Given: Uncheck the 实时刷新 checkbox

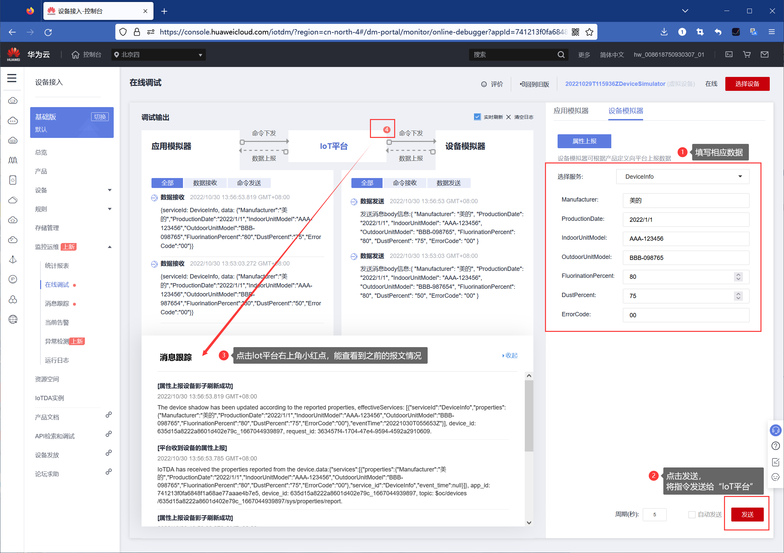Looking at the screenshot, I should [x=477, y=117].
